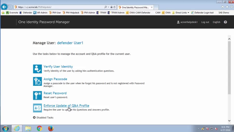Open File Explorer from taskbar
Image resolution: width=234 pixels, height=132 pixels.
[28, 128]
